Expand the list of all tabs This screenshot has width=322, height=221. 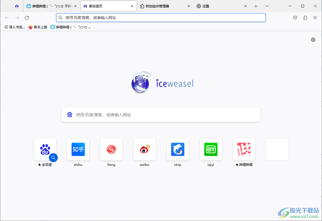click(x=266, y=6)
